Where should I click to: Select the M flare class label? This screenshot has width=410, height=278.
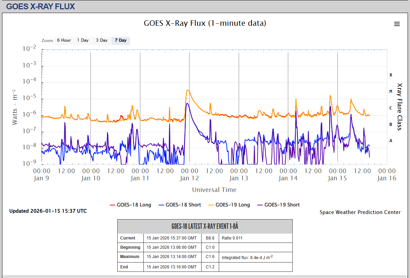click(391, 92)
